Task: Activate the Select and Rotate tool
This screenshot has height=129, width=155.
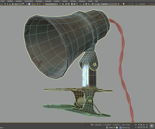Action: tap(7, 4)
